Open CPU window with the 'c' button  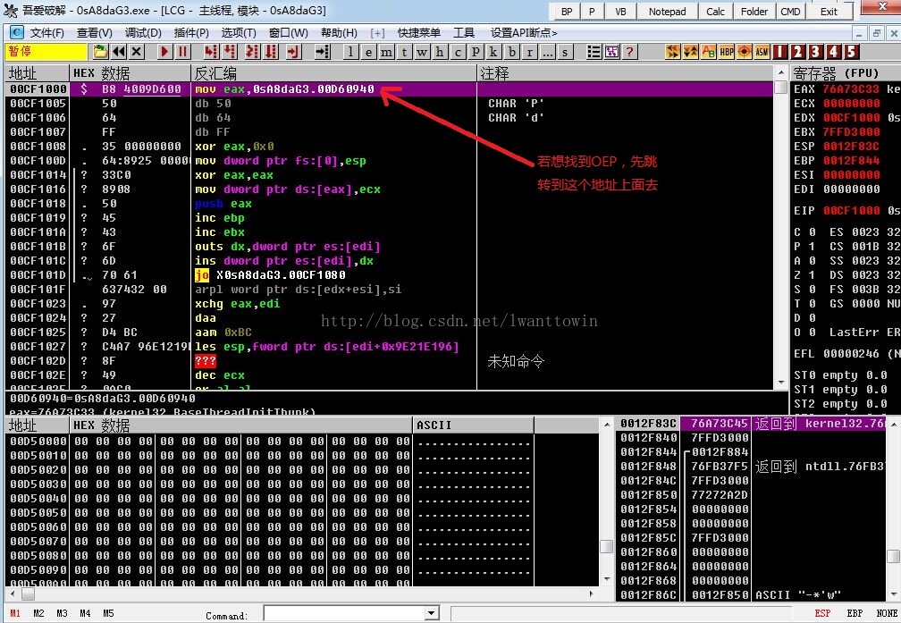[x=458, y=52]
